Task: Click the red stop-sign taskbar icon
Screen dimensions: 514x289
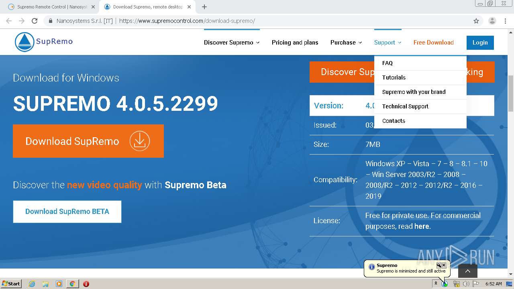Action: click(86, 284)
